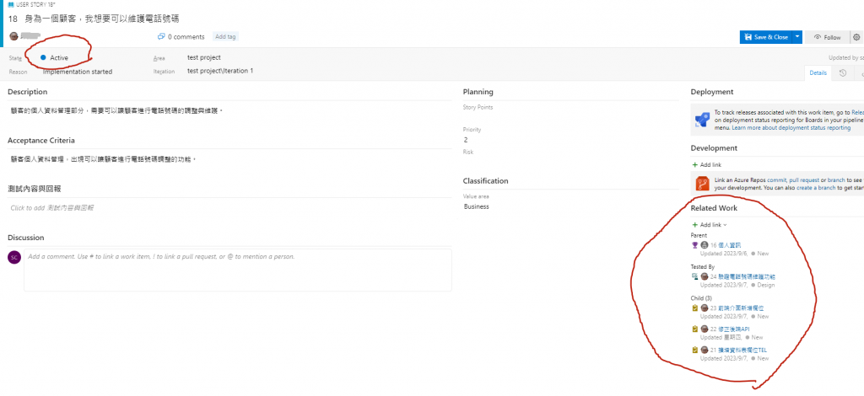The image size is (864, 396).
Task: Click task icon of child item 23
Action: 694,308
